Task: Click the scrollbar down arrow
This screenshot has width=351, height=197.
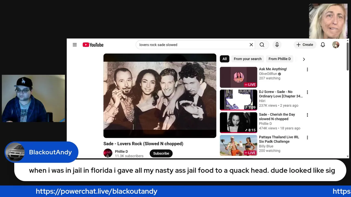Action: click(348, 156)
